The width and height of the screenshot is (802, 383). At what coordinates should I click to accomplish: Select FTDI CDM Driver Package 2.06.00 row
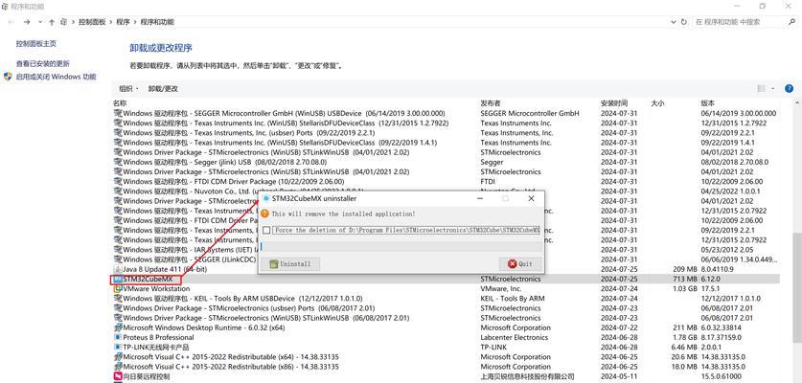[446, 182]
